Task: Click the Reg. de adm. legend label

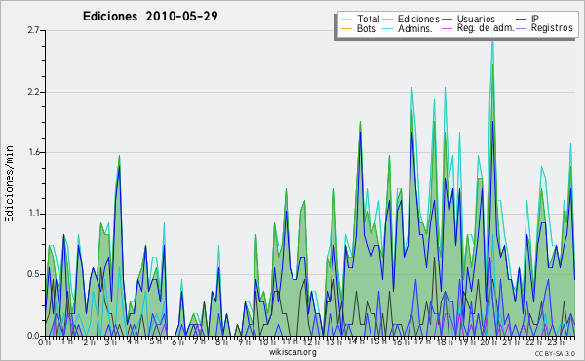Action: [x=486, y=28]
